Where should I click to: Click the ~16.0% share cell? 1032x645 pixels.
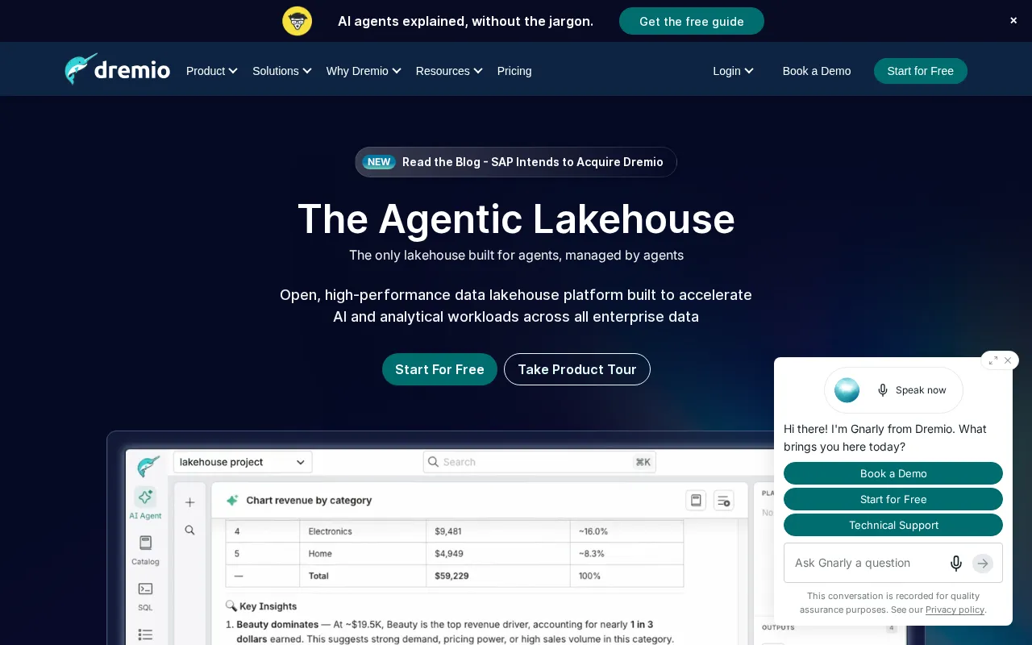[x=627, y=531]
